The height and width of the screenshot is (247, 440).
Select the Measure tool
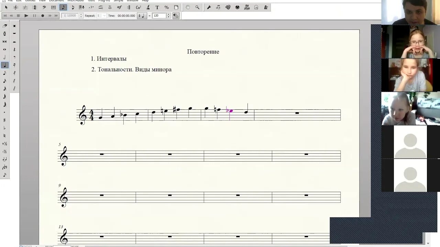pyautogui.click(x=53, y=7)
